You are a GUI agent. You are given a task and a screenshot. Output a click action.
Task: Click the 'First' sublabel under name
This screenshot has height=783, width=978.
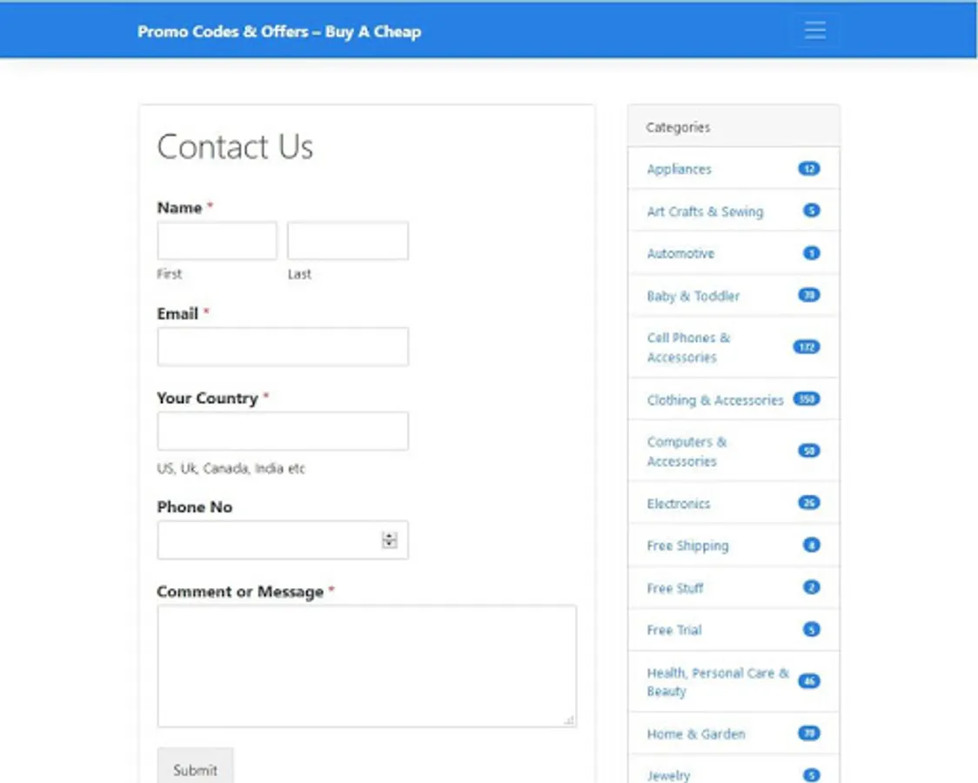click(x=169, y=274)
